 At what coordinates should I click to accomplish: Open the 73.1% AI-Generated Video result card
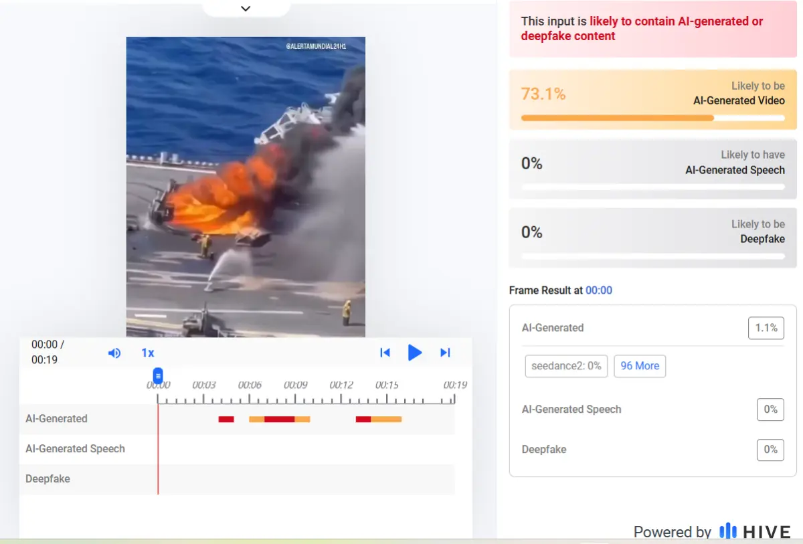tap(647, 100)
